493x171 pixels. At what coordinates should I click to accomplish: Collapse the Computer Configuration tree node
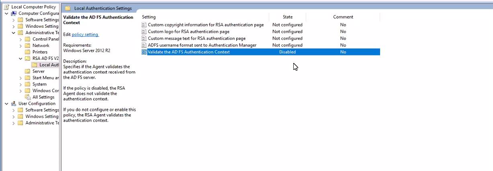coord(7,14)
